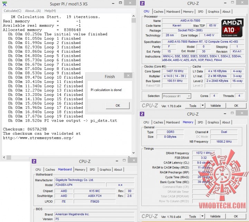Switch to Caches tab in top CPU-Z window
249x222 pixels.
158,12
